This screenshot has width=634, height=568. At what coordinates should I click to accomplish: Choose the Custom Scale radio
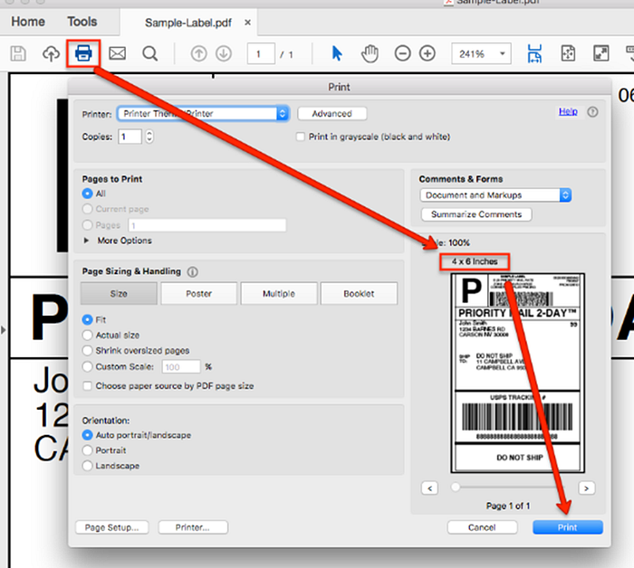(x=87, y=366)
